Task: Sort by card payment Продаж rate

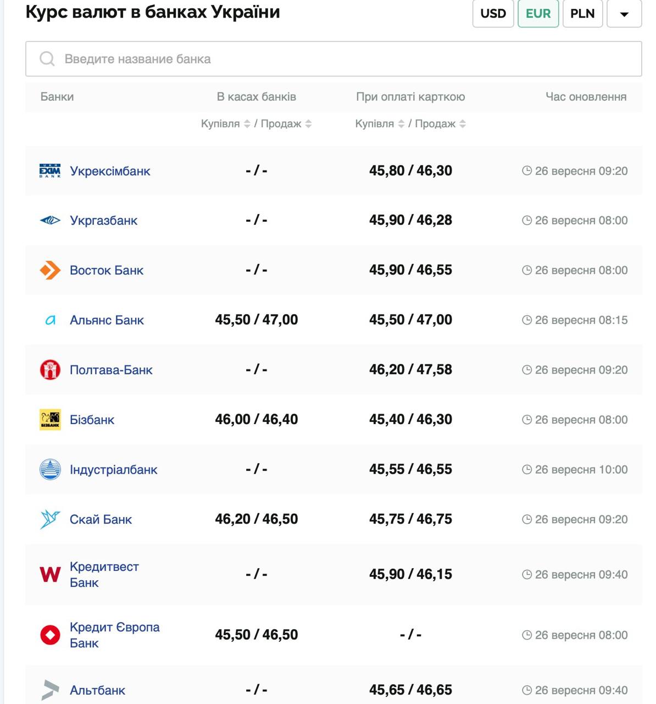Action: (463, 124)
